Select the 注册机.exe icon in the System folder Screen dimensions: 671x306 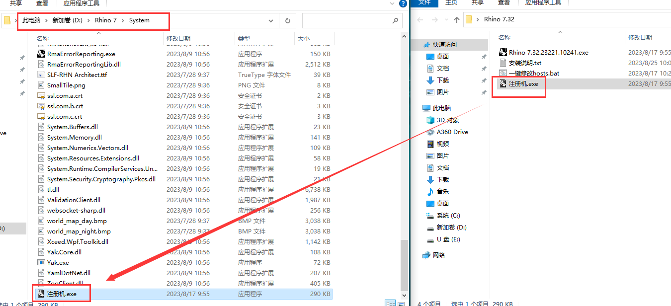(41, 294)
